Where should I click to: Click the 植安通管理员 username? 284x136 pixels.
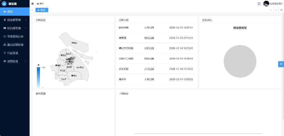click(x=276, y=4)
